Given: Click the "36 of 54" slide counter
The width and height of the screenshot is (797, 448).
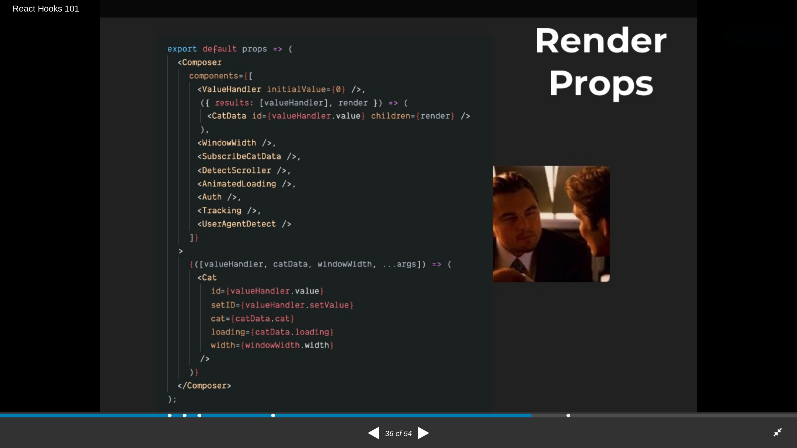Looking at the screenshot, I should tap(398, 433).
